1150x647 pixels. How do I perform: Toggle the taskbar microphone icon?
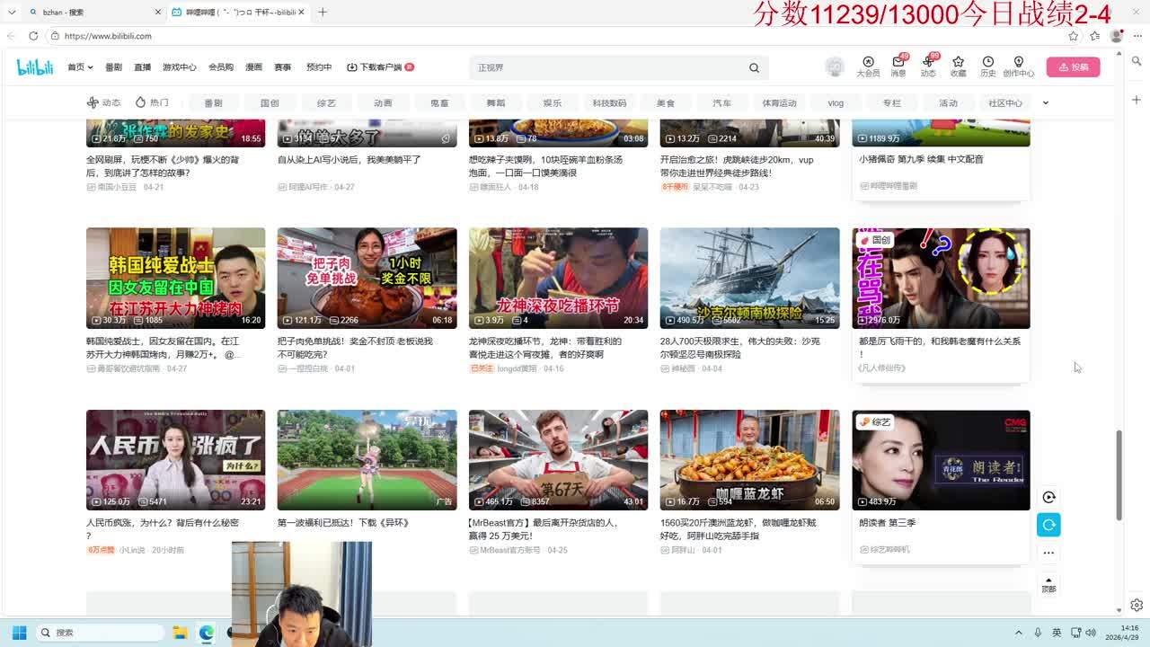coord(1038,633)
